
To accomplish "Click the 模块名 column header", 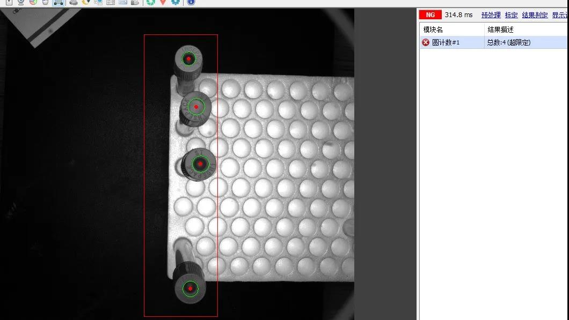I will 452,29.
